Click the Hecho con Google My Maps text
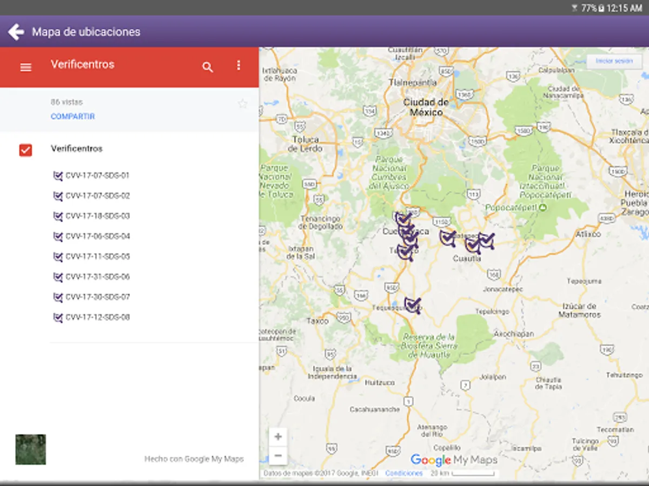Screen dimensions: 649x486 tap(194, 459)
